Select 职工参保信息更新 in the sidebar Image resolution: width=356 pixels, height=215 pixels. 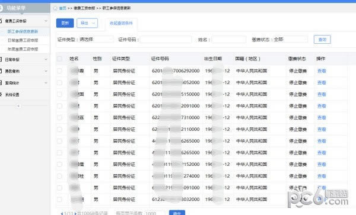23,31
